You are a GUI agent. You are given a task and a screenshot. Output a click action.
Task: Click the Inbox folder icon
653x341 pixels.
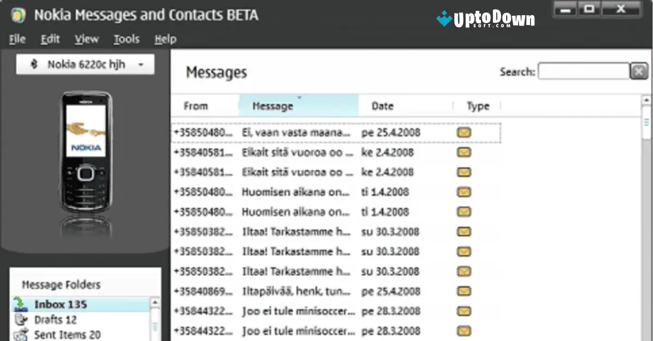pyautogui.click(x=20, y=304)
